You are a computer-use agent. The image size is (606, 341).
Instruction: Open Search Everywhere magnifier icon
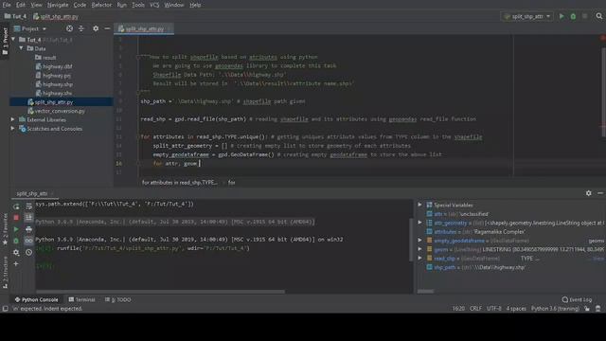coord(599,16)
